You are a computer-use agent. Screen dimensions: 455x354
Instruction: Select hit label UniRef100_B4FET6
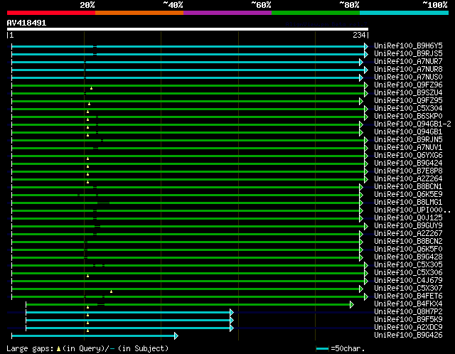point(408,296)
